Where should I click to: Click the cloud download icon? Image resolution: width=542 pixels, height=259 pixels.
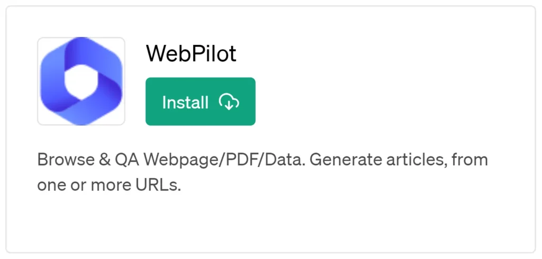(x=229, y=102)
